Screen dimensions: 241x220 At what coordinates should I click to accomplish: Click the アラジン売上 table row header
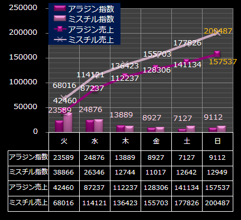click(x=28, y=188)
